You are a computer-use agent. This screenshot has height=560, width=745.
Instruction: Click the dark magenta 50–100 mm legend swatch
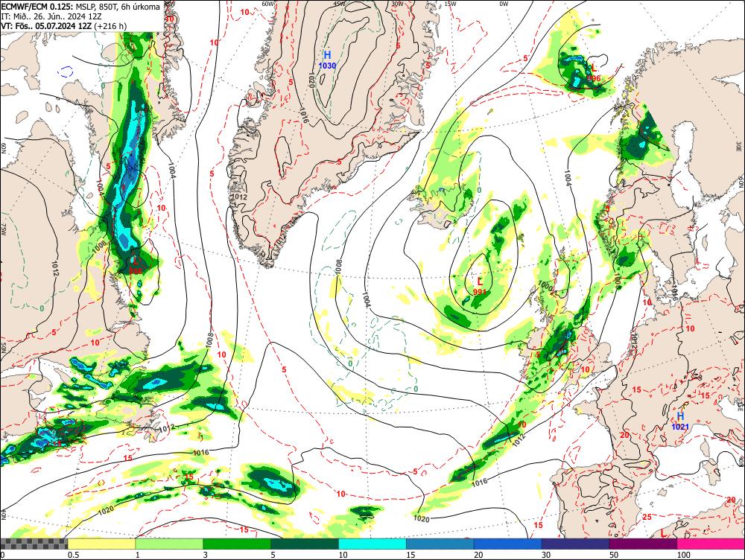(x=644, y=544)
